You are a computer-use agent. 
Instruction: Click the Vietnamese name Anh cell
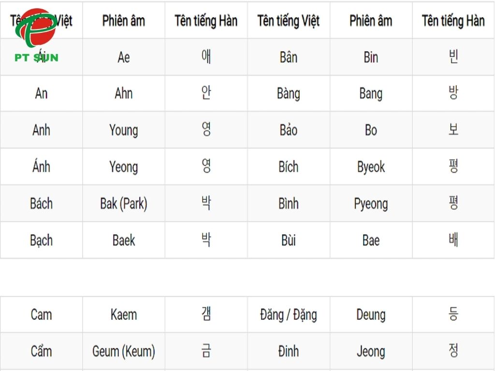[x=41, y=130]
